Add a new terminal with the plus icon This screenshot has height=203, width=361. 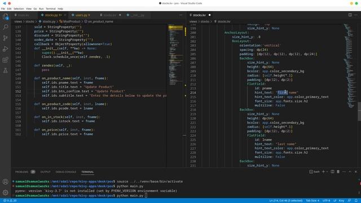(x=323, y=171)
